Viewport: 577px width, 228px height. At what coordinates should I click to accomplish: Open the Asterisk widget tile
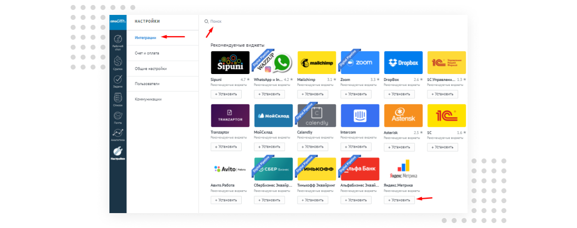[403, 115]
